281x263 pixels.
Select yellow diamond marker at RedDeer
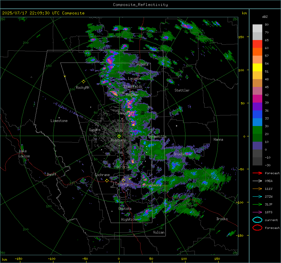tap(128, 102)
